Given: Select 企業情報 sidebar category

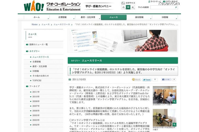Looking at the screenshot, I should tap(37, 62).
